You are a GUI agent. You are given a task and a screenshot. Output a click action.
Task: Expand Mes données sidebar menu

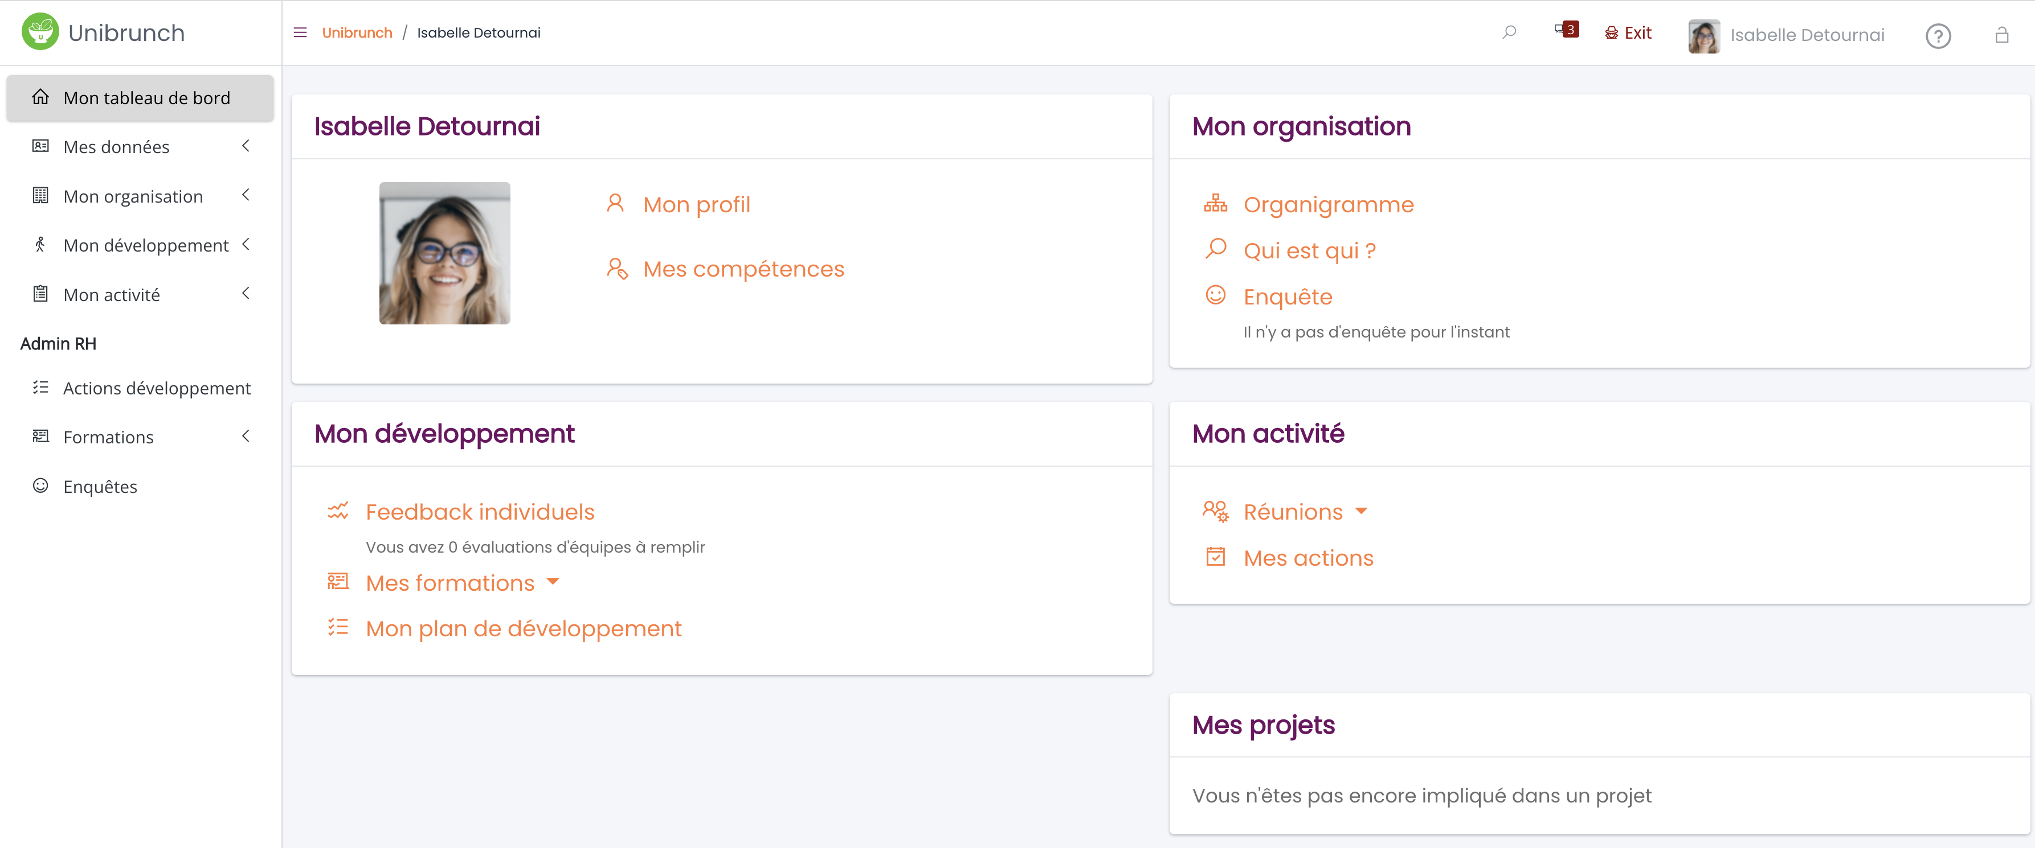[246, 146]
